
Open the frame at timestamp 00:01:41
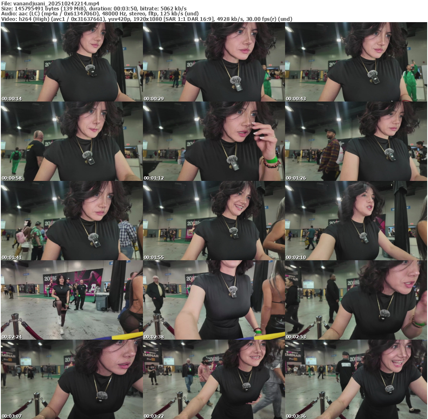[71, 221]
